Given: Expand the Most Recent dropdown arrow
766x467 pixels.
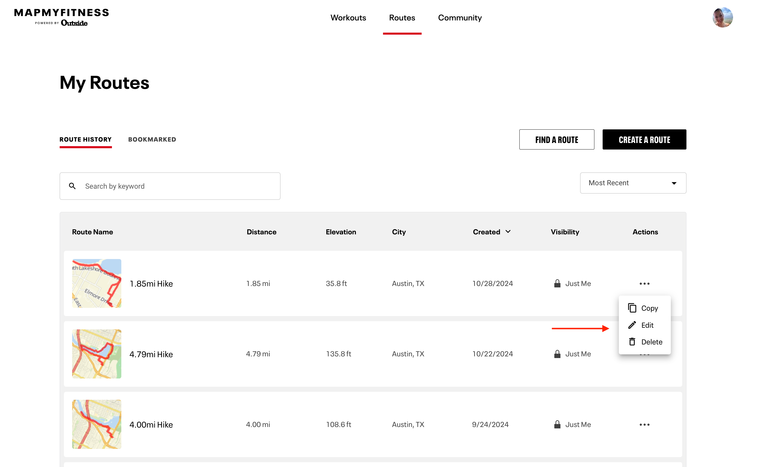Looking at the screenshot, I should coord(674,183).
